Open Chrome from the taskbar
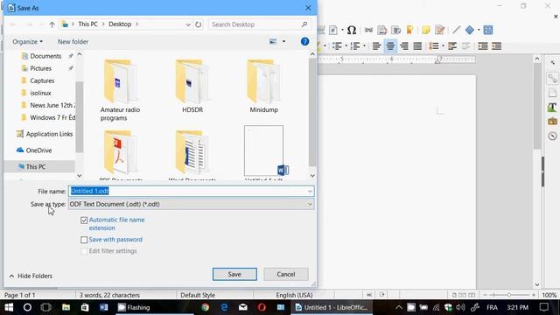 tap(205, 307)
